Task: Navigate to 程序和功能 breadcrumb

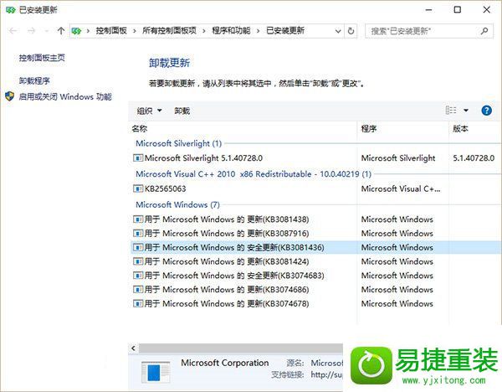Action: click(x=231, y=31)
